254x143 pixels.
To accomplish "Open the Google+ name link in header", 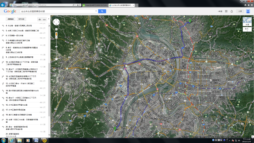I will (220, 11).
